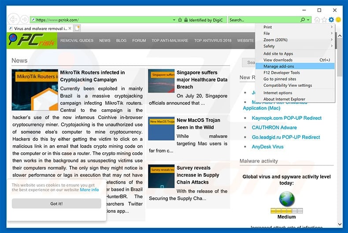The image size is (348, 233).
Task: Open the Tools gear icon menu
Action: [331, 20]
